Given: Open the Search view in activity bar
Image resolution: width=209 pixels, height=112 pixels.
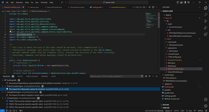Looking at the screenshot, I should click(x=206, y=15).
